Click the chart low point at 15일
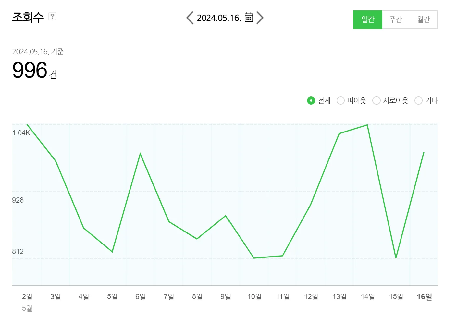 click(x=396, y=257)
